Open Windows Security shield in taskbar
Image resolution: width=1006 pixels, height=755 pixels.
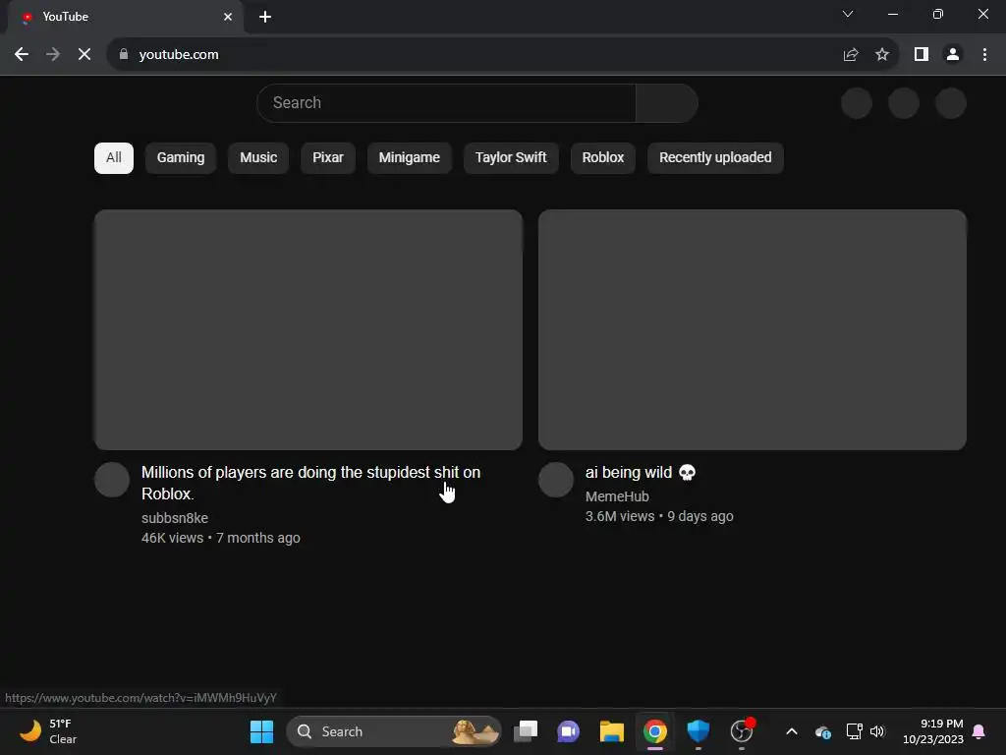699,731
